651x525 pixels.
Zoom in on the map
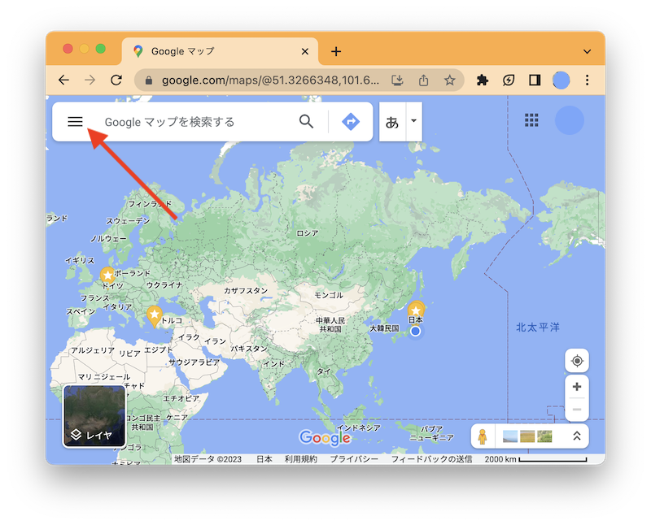[x=577, y=387]
